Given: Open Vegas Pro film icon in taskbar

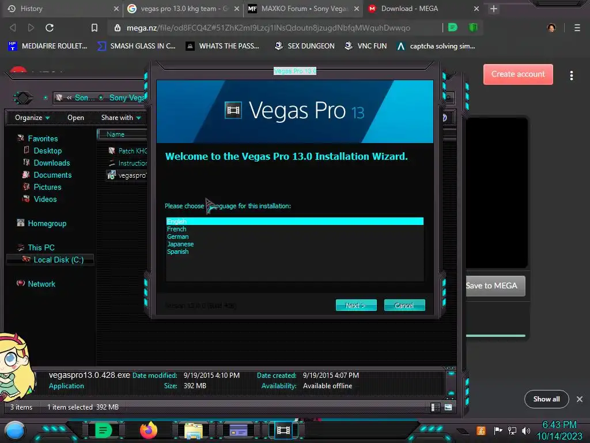Looking at the screenshot, I should 283,430.
